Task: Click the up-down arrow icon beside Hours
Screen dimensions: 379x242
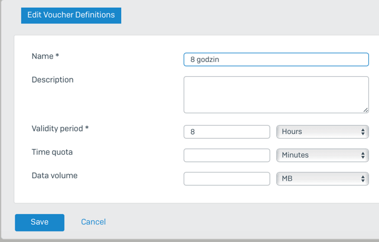Action: click(x=363, y=132)
